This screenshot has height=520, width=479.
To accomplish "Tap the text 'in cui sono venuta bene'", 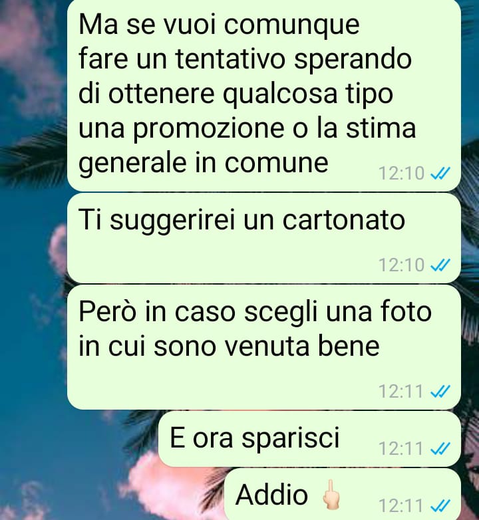I will [229, 346].
